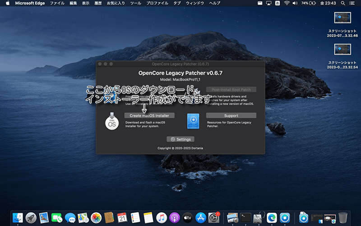Open Microsoft Edge from the Dock
The image size is (361, 226).
(272, 217)
